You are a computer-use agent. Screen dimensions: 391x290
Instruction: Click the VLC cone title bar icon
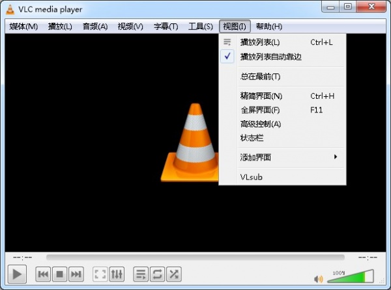tap(10, 10)
